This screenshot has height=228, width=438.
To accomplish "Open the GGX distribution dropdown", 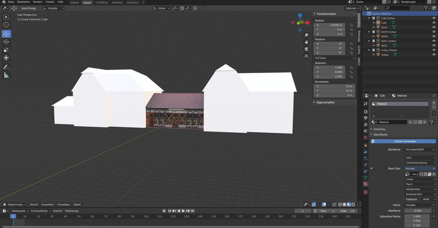I will 420,158.
